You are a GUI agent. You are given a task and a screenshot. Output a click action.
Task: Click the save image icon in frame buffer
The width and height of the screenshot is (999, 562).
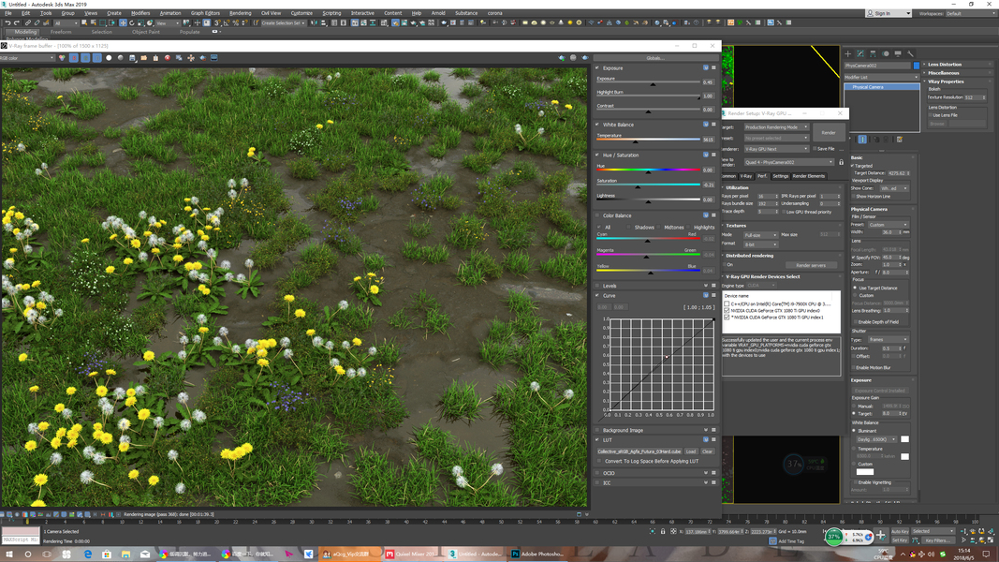click(132, 58)
